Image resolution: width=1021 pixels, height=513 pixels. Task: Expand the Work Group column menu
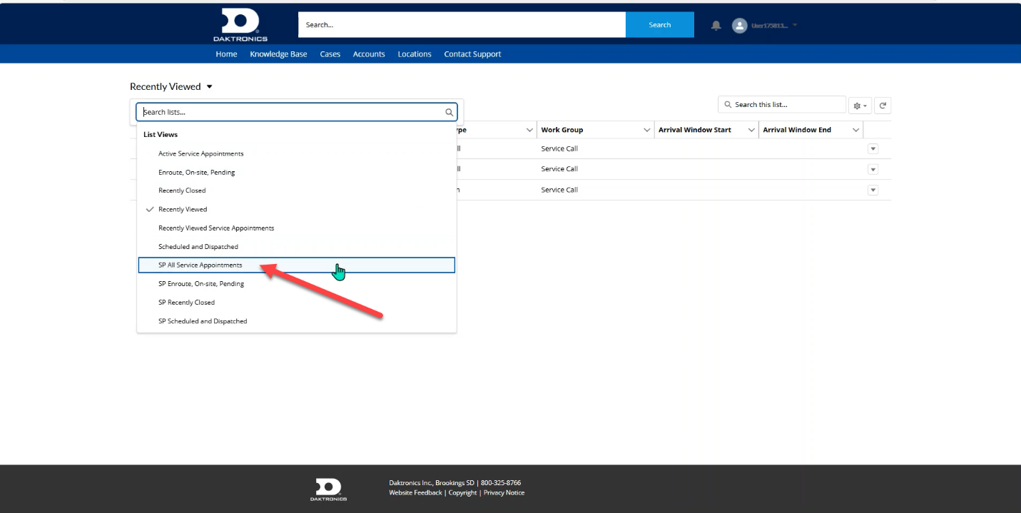coord(646,130)
